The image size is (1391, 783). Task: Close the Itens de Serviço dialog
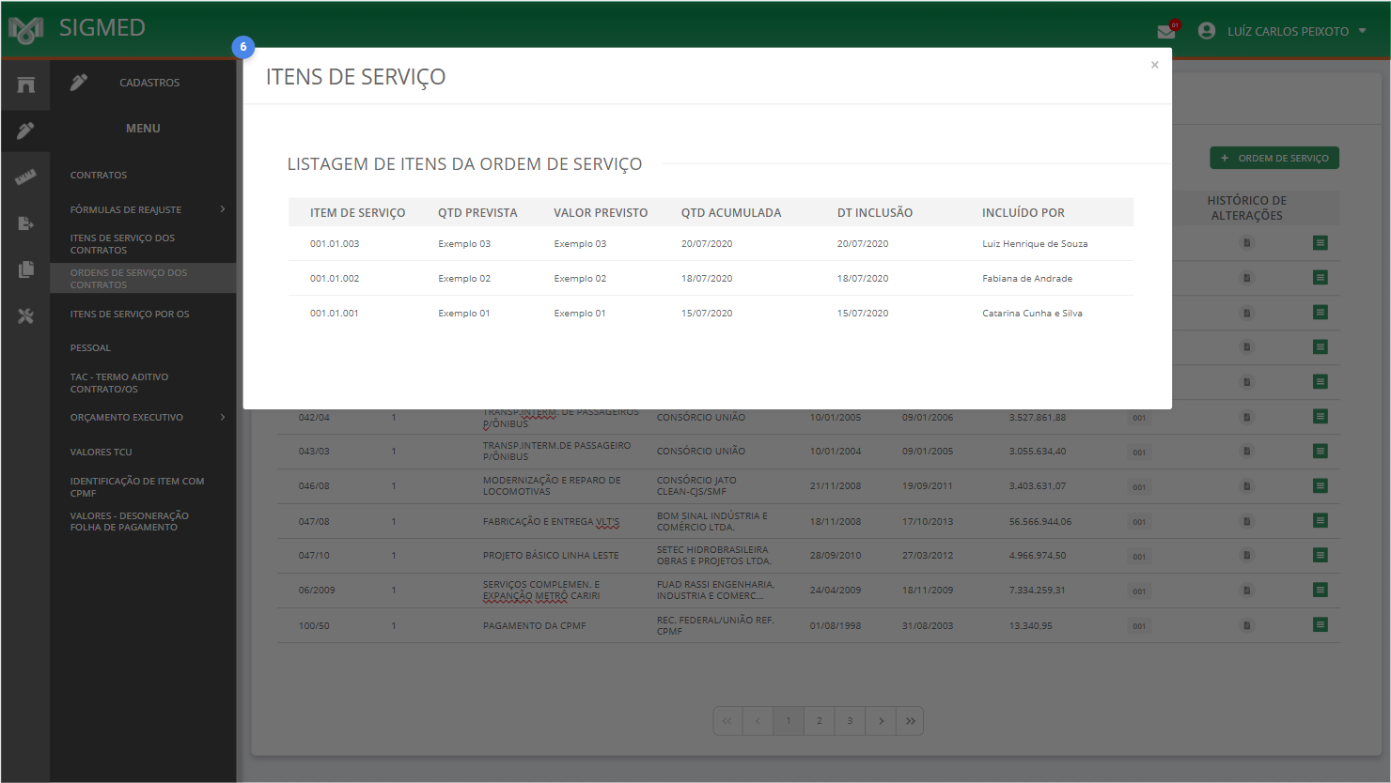[x=1154, y=65]
